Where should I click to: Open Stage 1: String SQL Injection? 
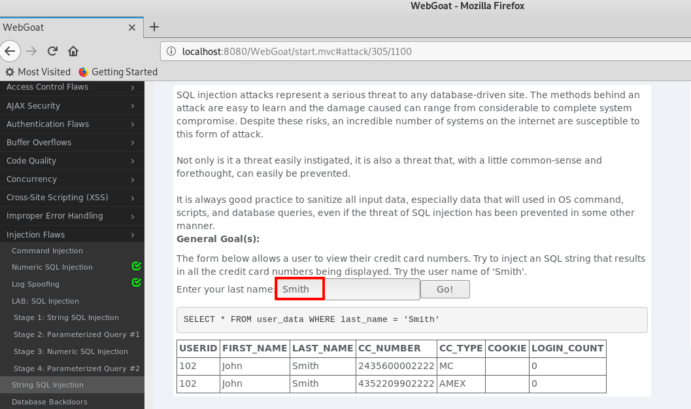[x=66, y=317]
